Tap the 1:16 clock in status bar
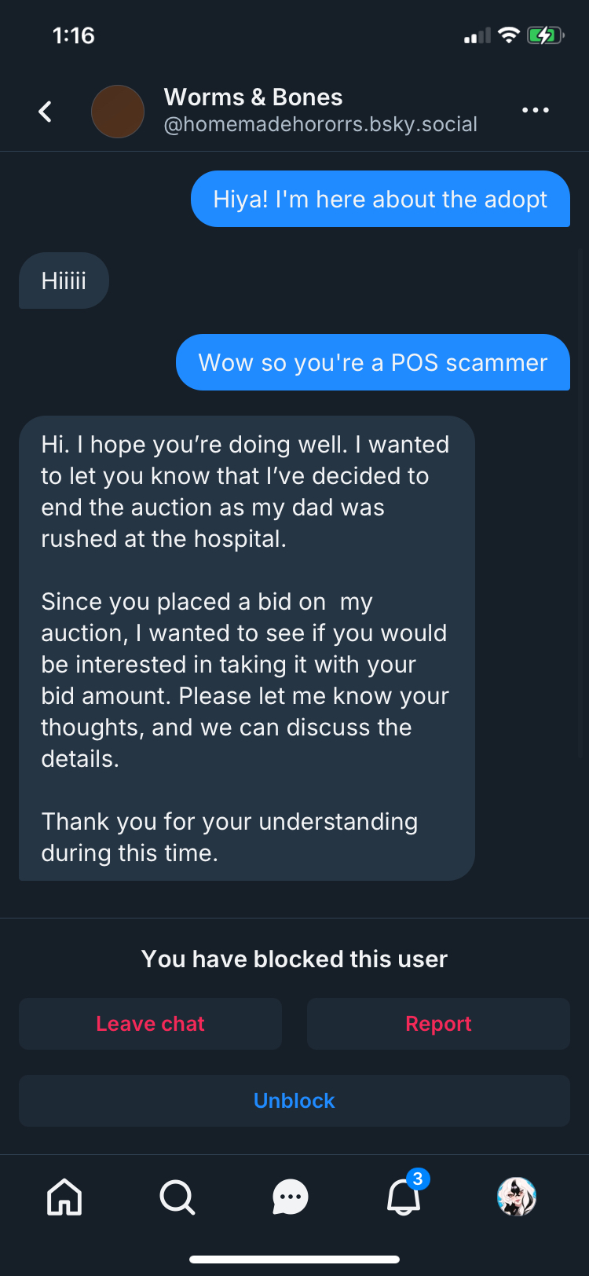Screen dimensions: 589x1276 (x=73, y=35)
